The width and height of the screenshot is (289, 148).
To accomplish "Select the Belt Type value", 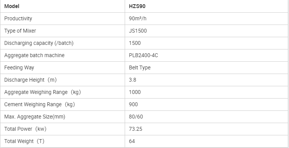I will click(x=140, y=67).
